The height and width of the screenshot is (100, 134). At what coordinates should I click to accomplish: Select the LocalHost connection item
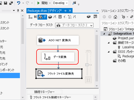[126, 47]
